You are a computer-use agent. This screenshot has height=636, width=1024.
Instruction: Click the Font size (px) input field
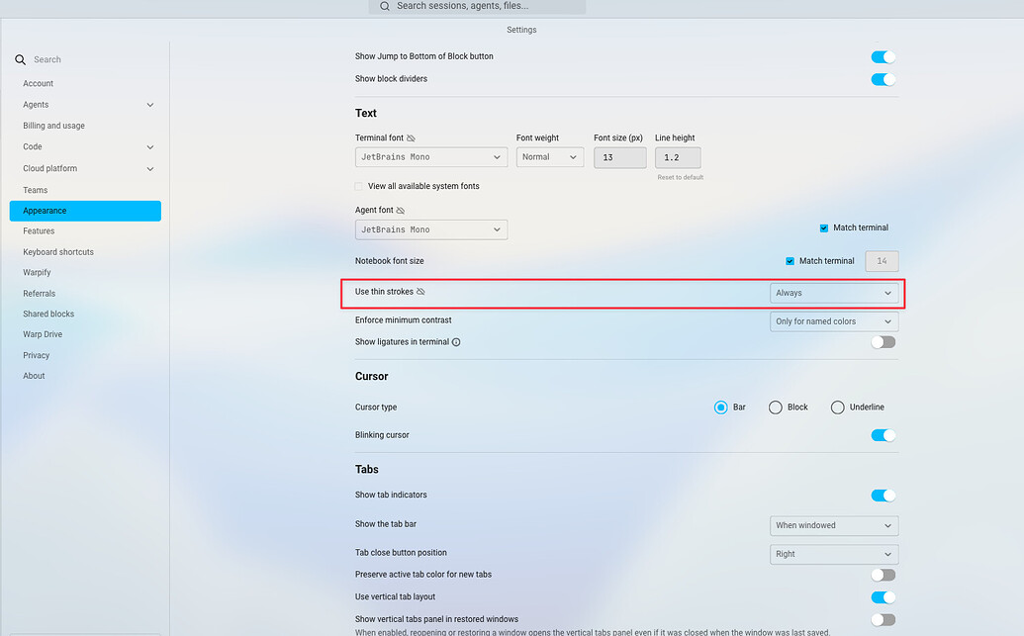619,158
